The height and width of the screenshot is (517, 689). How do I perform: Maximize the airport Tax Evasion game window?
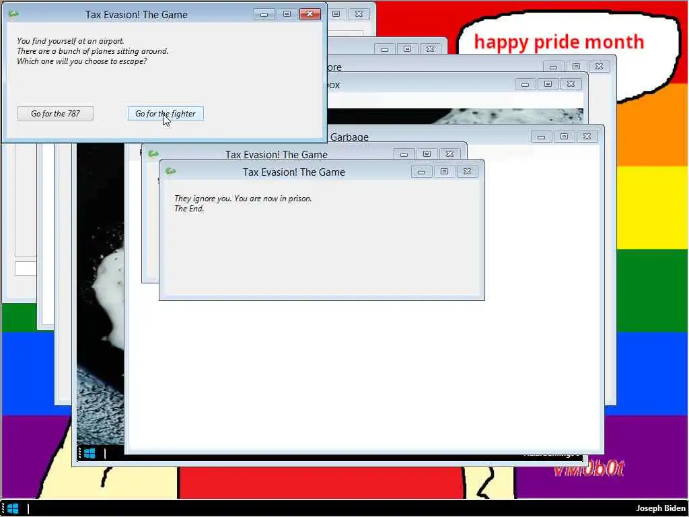pos(287,14)
